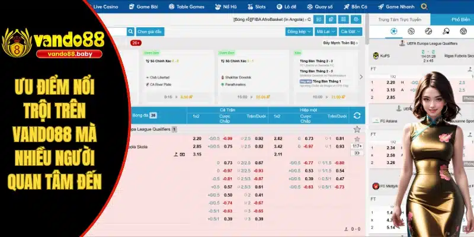Open the announcements icon button
The height and width of the screenshot is (237, 474).
point(331,20)
